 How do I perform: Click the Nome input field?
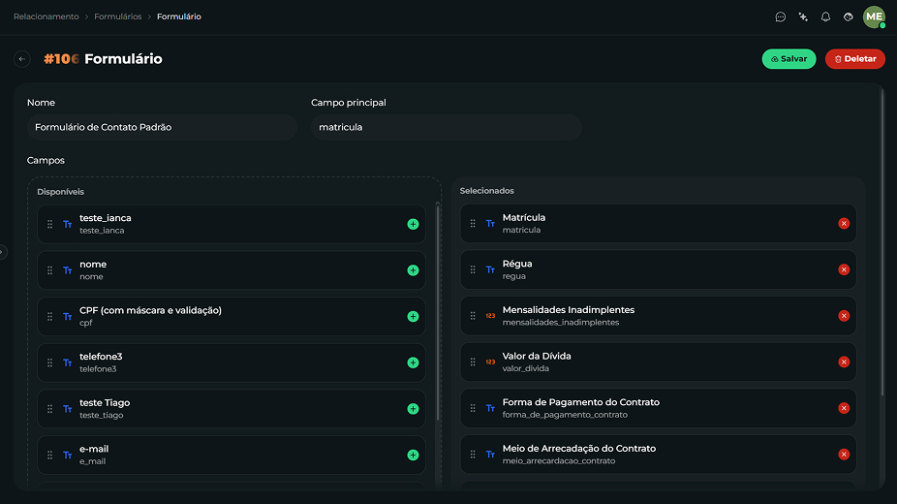coord(162,127)
